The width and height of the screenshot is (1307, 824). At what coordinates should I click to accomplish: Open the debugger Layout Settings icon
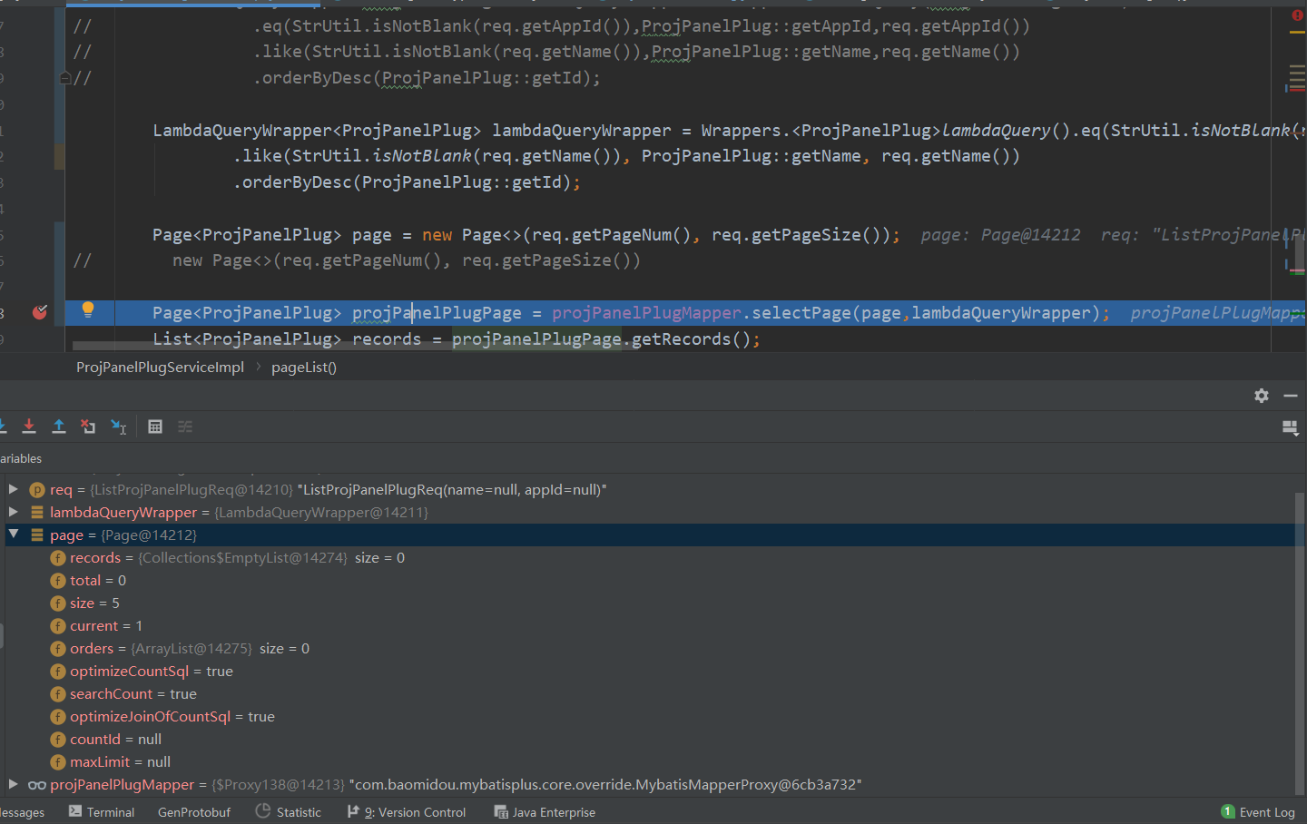[1290, 427]
